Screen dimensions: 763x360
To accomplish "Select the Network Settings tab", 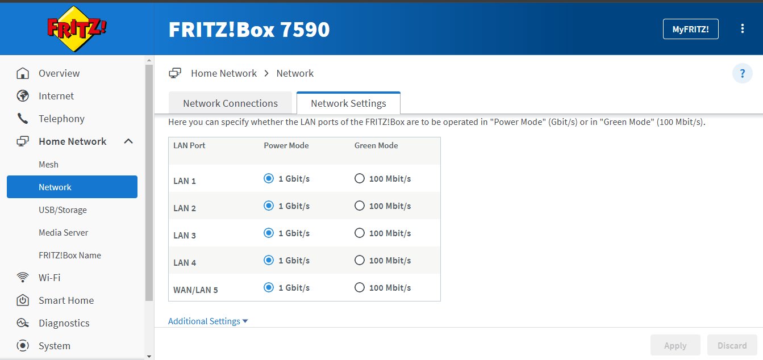I will (x=348, y=103).
